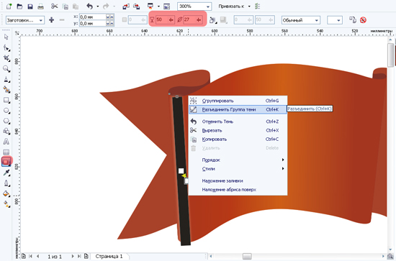The width and height of the screenshot is (396, 261).
Task: Click the x position field
Action: pos(93,17)
